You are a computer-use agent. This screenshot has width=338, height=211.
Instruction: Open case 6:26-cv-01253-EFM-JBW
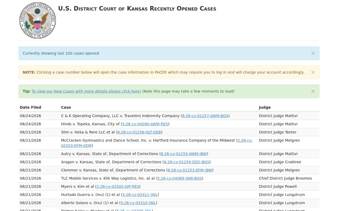[190, 170]
